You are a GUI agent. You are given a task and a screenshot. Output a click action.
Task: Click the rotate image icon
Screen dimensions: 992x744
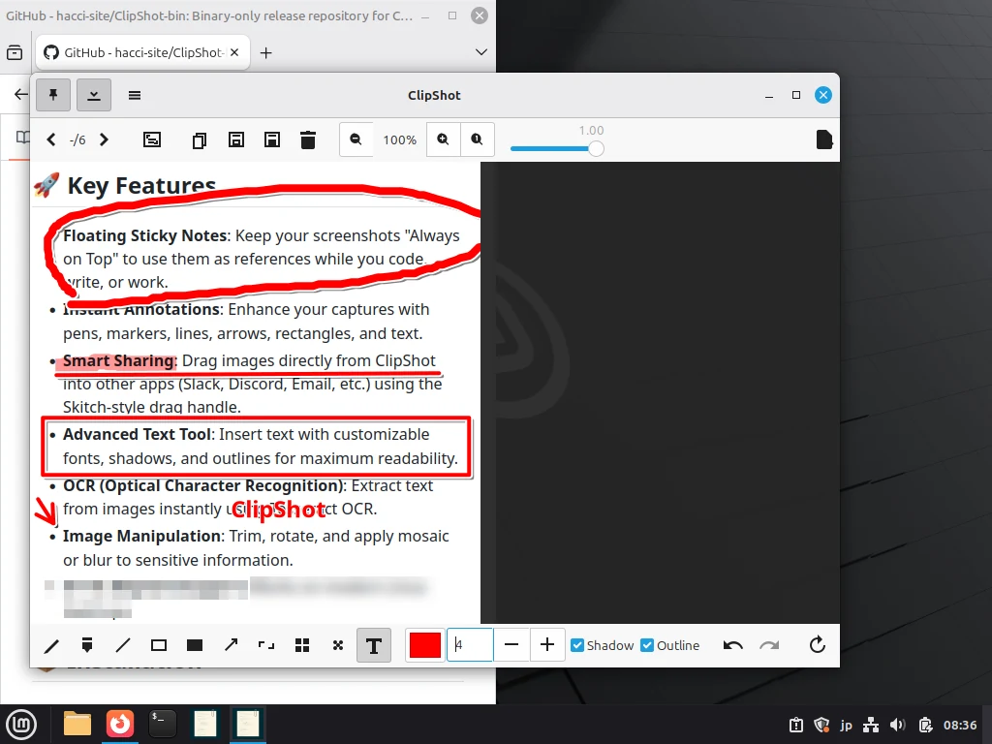point(818,644)
